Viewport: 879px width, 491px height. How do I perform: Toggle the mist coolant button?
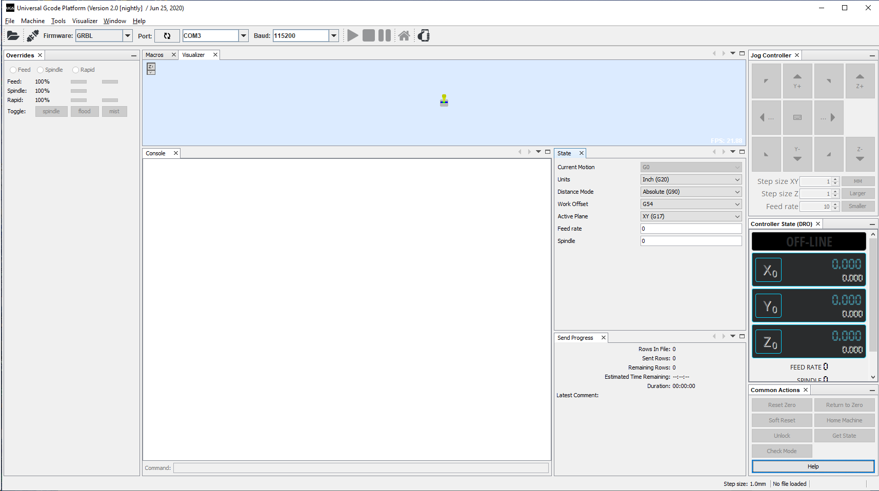(114, 111)
